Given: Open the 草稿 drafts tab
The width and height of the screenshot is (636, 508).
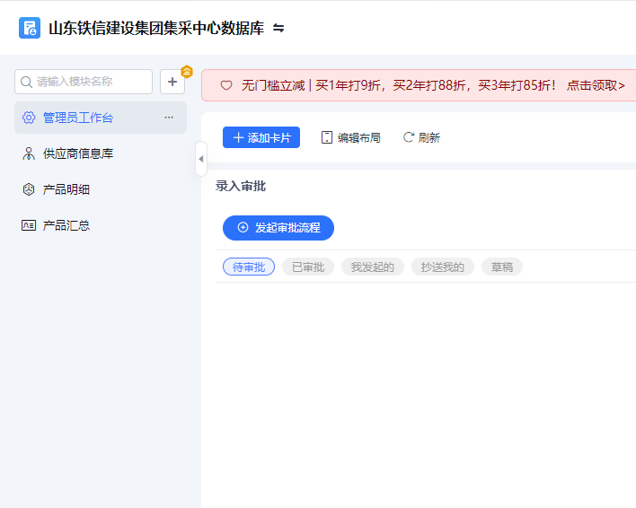Looking at the screenshot, I should (502, 267).
